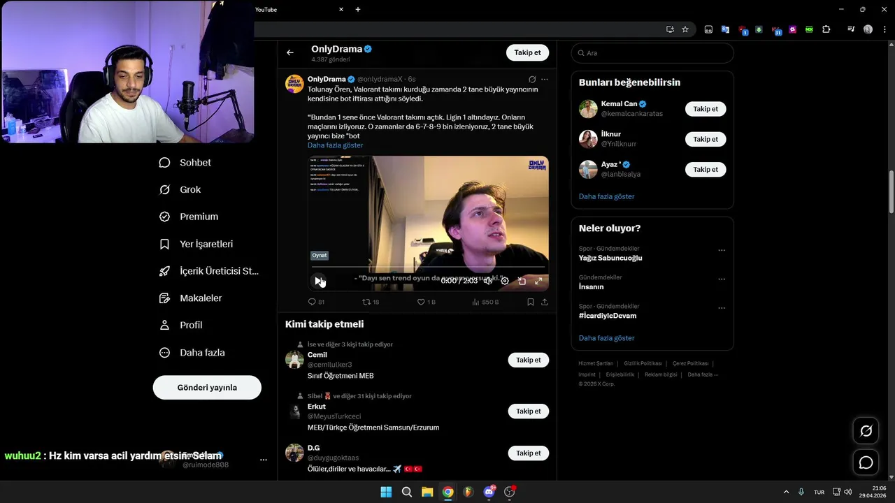Viewport: 895px width, 503px height.
Task: Open the video player settings gear
Action: 505,281
